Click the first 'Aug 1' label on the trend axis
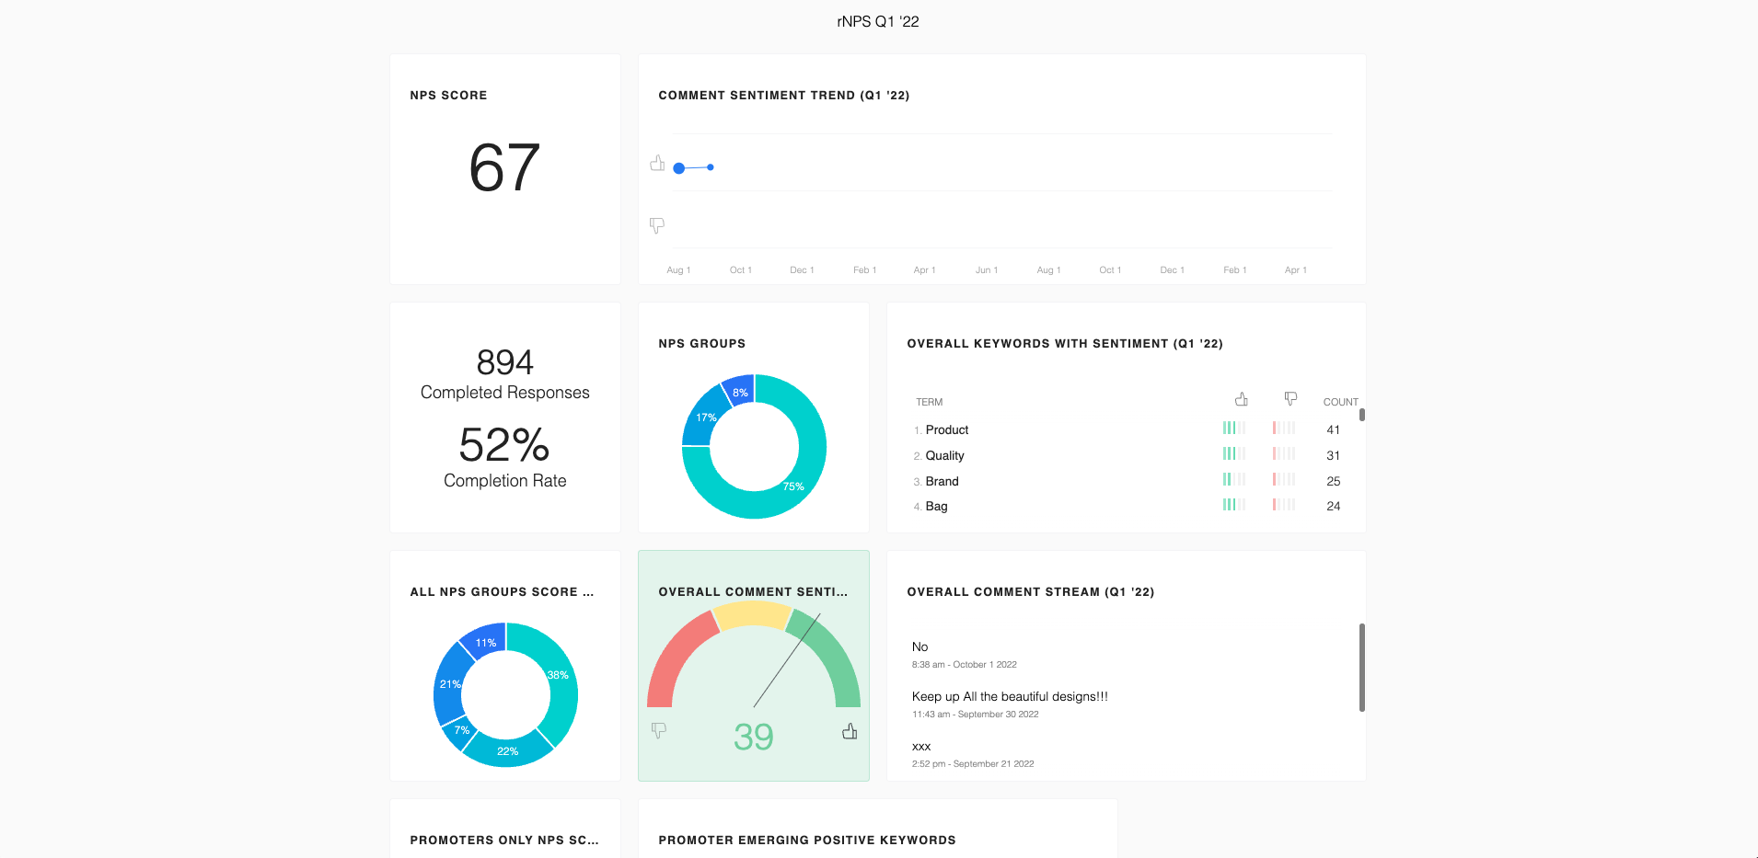Image resolution: width=1758 pixels, height=858 pixels. coord(678,269)
